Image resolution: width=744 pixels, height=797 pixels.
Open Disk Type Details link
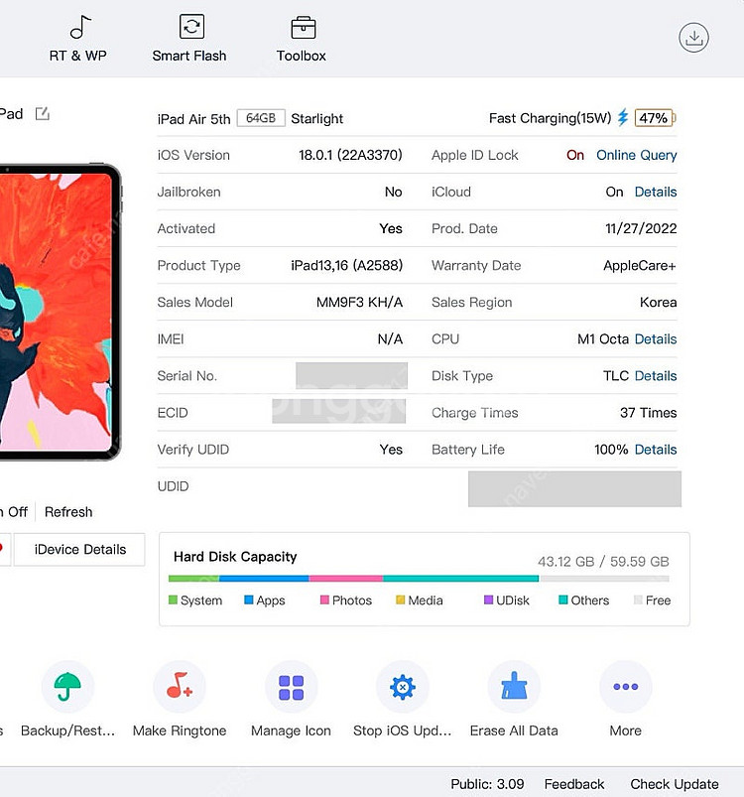[656, 375]
